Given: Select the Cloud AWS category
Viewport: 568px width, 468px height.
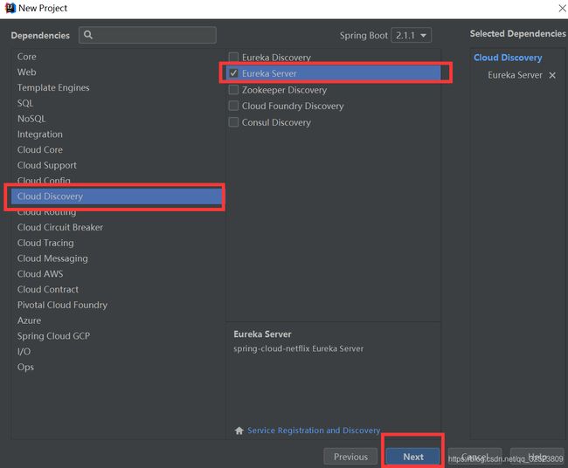Looking at the screenshot, I should (40, 274).
